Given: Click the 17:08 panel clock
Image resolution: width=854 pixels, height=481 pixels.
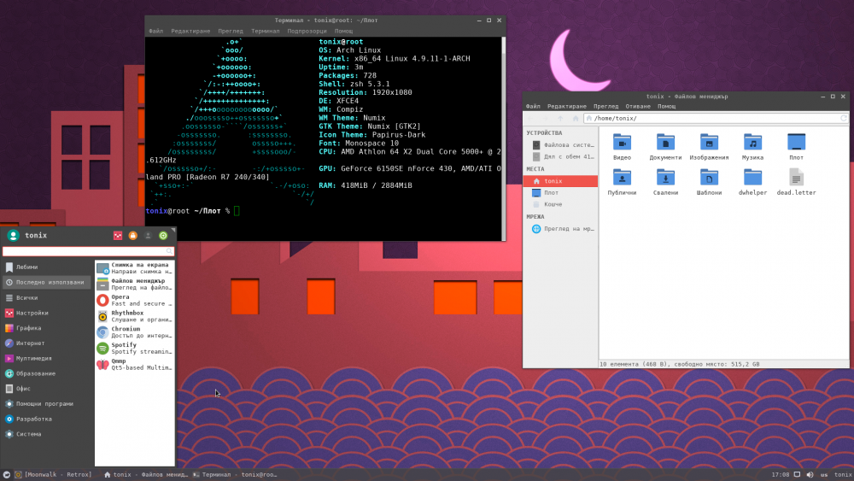Looking at the screenshot, I should (x=780, y=474).
